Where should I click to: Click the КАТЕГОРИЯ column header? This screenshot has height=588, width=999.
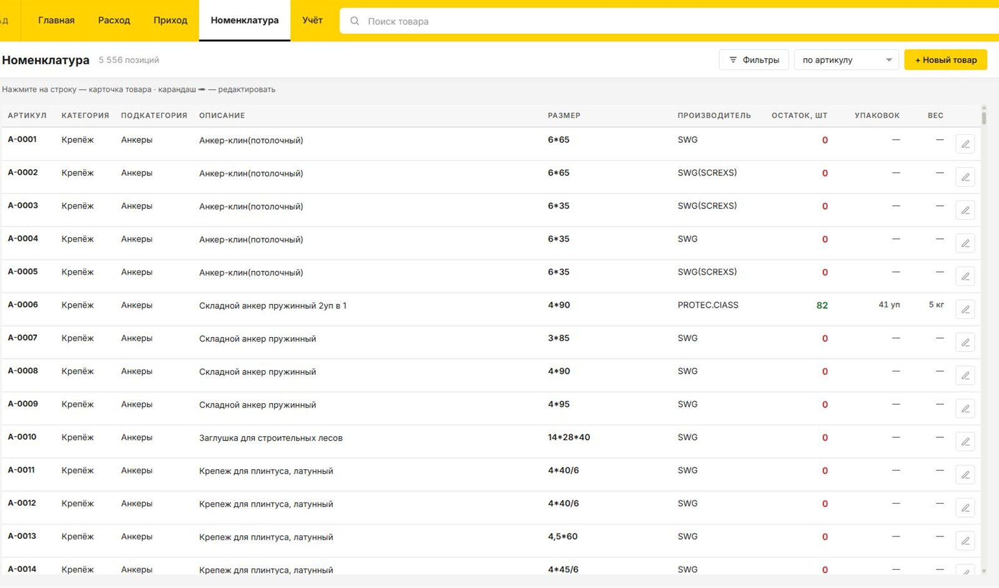click(x=85, y=115)
